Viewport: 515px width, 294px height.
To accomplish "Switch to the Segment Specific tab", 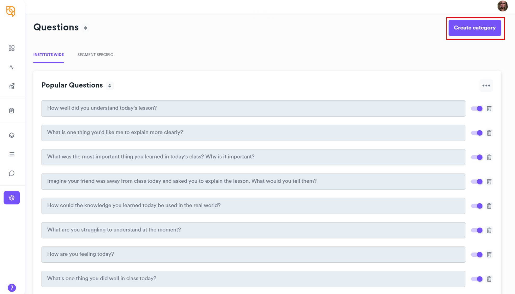I will 95,55.
